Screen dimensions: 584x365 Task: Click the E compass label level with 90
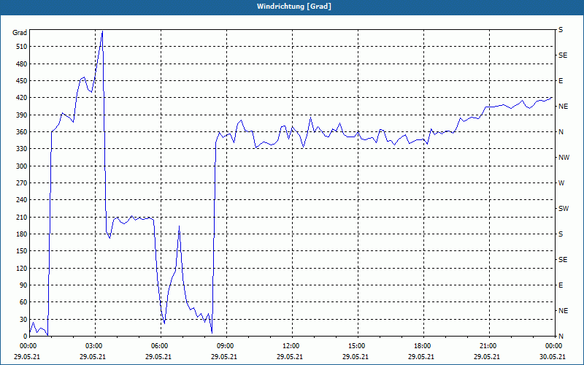(561, 285)
